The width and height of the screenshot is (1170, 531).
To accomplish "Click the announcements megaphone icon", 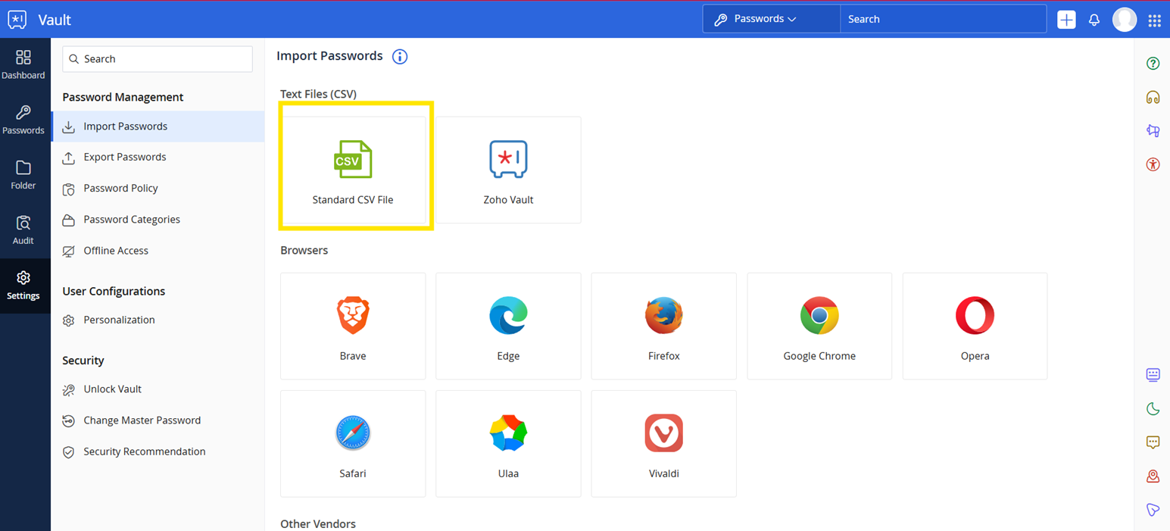I will (1153, 130).
